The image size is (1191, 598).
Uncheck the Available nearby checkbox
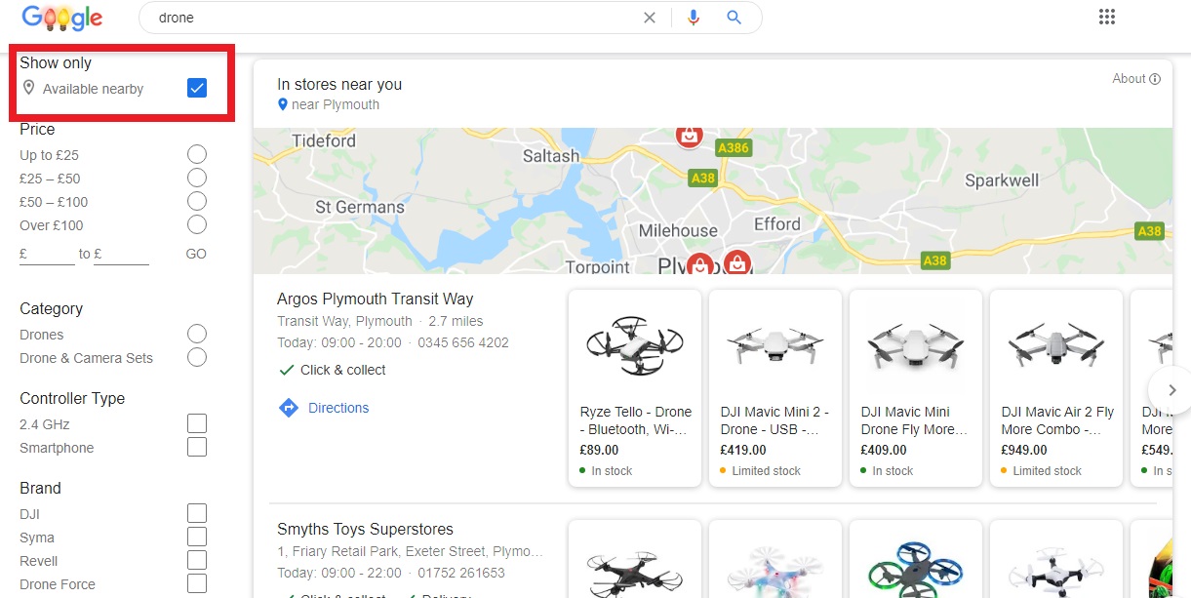[x=197, y=89]
